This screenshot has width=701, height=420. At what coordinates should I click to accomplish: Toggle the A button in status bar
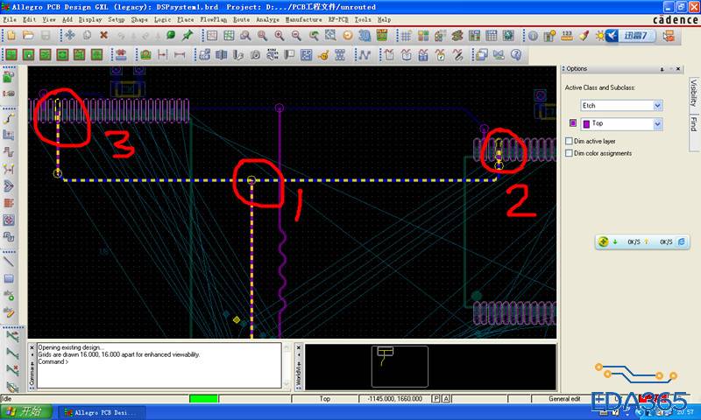click(x=446, y=399)
